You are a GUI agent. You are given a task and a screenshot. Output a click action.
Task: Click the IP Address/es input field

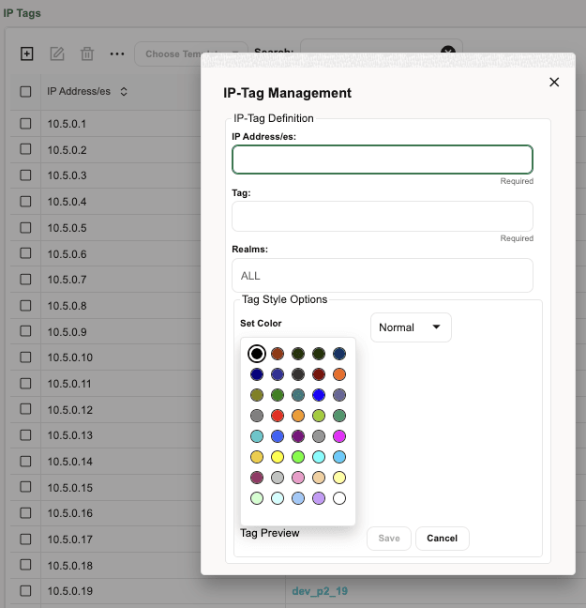pyautogui.click(x=383, y=160)
